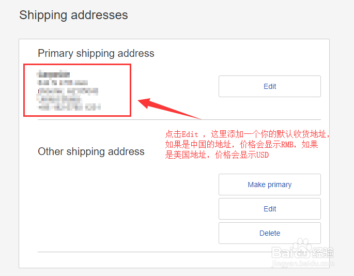
Task: Click the third blurred line of the address
Action: tap(68, 91)
